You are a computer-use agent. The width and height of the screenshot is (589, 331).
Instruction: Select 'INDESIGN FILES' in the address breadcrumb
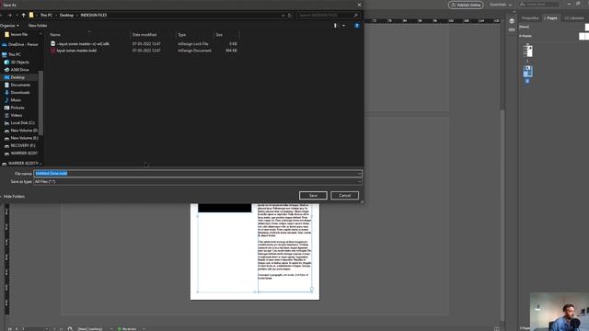pos(94,15)
